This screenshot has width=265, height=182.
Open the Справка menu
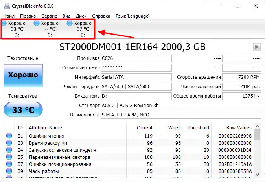click(x=101, y=16)
